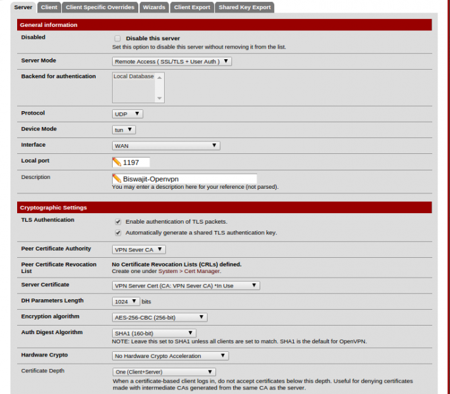Open the Wizards tab

click(x=154, y=7)
